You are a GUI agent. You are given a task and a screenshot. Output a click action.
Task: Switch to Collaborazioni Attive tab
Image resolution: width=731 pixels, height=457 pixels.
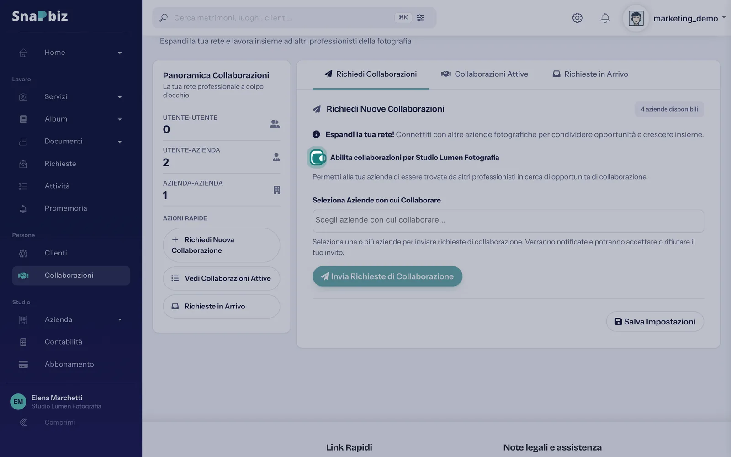484,74
